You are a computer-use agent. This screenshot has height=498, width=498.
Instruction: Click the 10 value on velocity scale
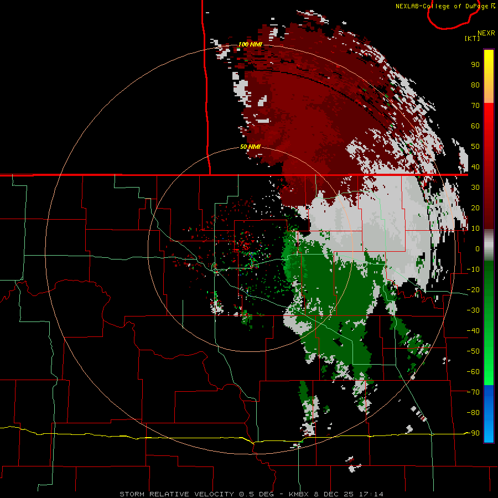tap(475, 229)
